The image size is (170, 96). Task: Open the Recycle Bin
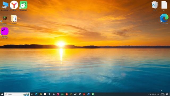(155, 6)
